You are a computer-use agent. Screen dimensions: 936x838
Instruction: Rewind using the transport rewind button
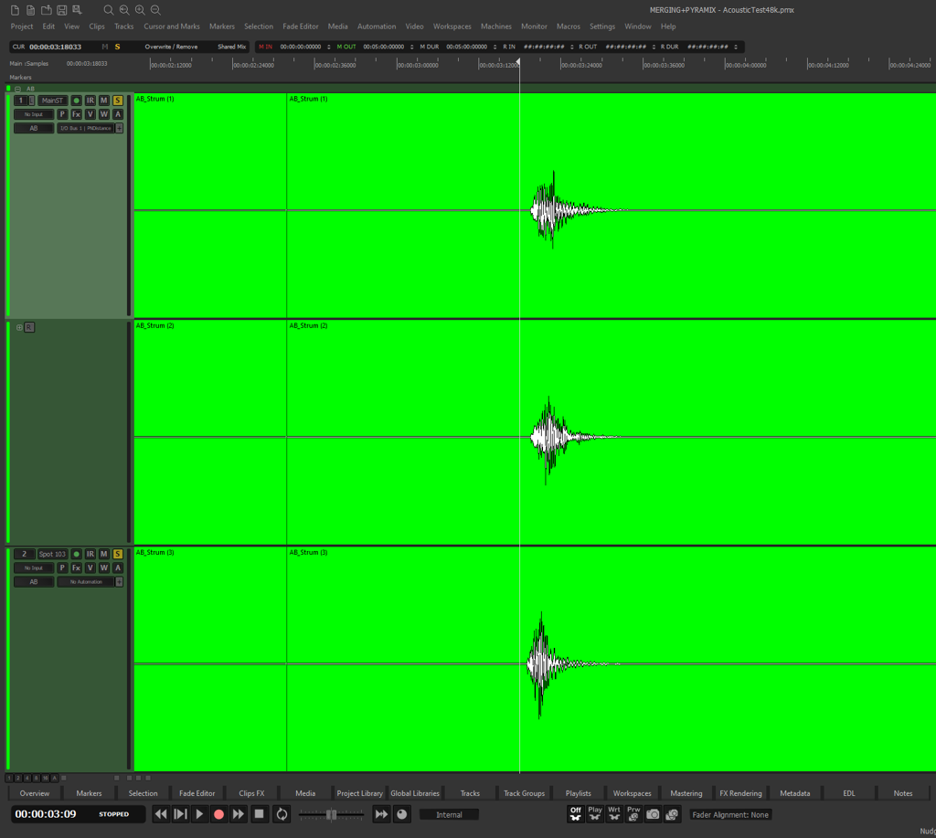coord(161,814)
